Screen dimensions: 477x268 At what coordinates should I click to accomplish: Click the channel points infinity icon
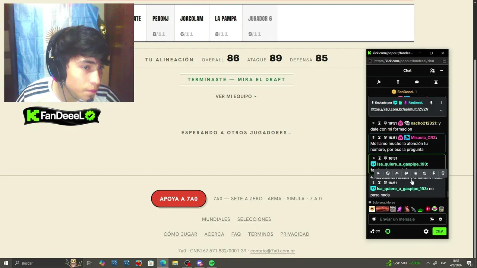pyautogui.click(x=375, y=231)
